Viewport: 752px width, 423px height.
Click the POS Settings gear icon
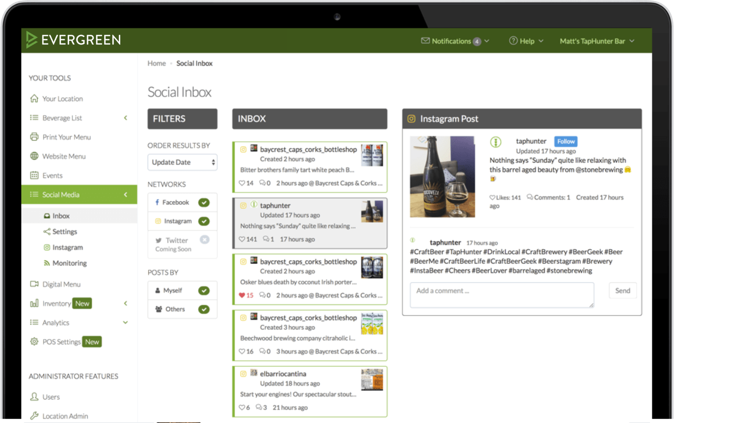(x=34, y=342)
